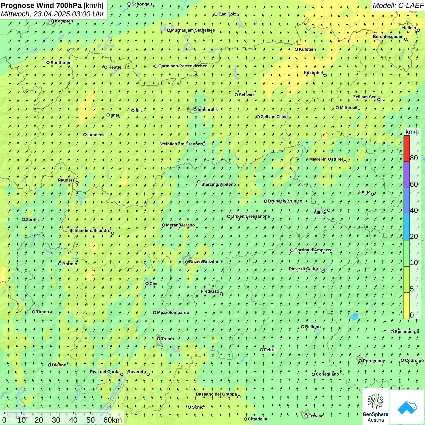425x425 pixels.
Task: Click the date "Mittwoch, 23.04.2025 03:00 Uhr"
Action: [x=53, y=14]
